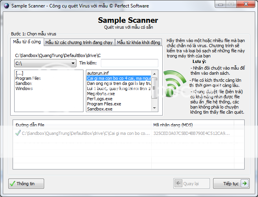Screen dimensions: 258x197
Task: Select 'Sandbox' folder in directory list
Action: tap(24, 83)
